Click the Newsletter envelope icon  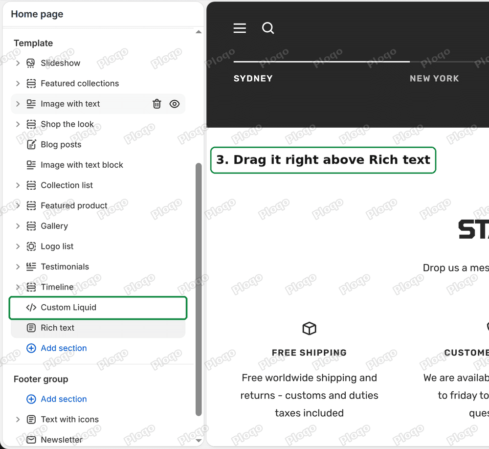pos(31,440)
